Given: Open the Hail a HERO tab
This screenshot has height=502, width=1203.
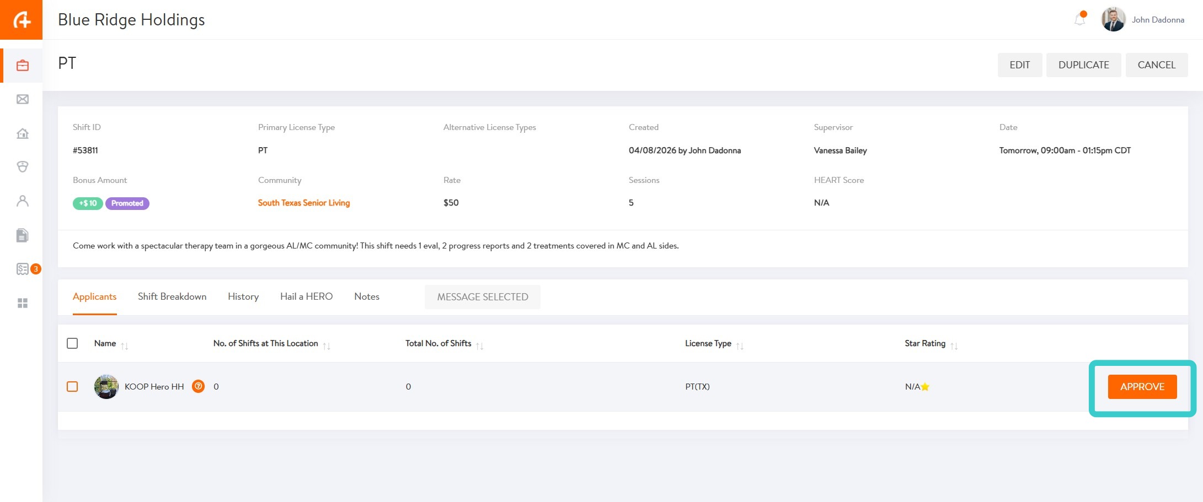Looking at the screenshot, I should [306, 296].
